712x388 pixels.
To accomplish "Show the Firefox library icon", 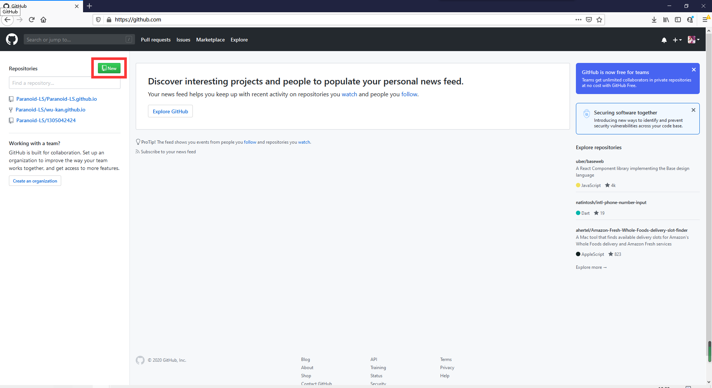I will click(x=666, y=20).
